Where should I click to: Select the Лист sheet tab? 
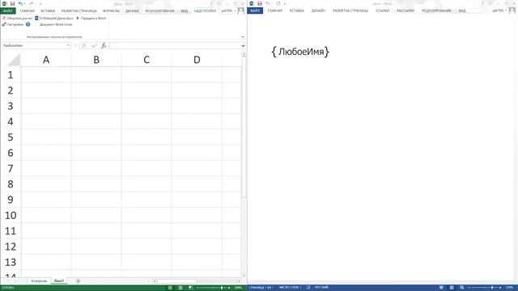[x=59, y=281]
